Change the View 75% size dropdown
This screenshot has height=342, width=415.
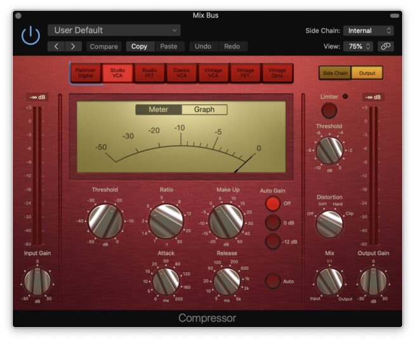pos(359,46)
